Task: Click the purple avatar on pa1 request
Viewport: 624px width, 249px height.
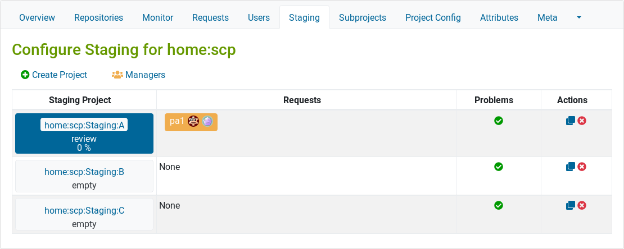Action: tap(207, 121)
